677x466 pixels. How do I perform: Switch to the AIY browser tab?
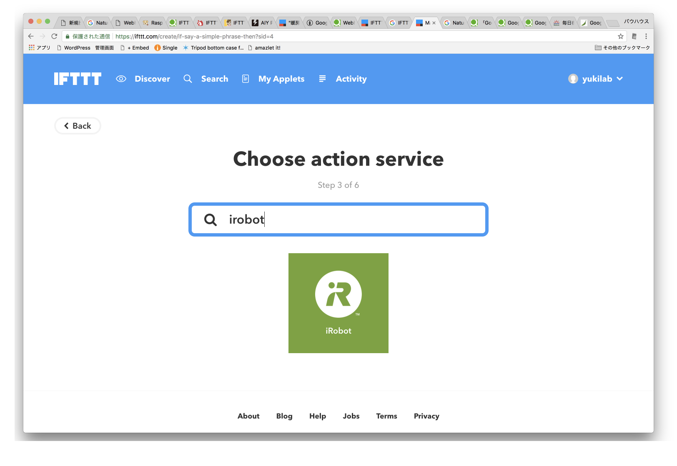[262, 22]
